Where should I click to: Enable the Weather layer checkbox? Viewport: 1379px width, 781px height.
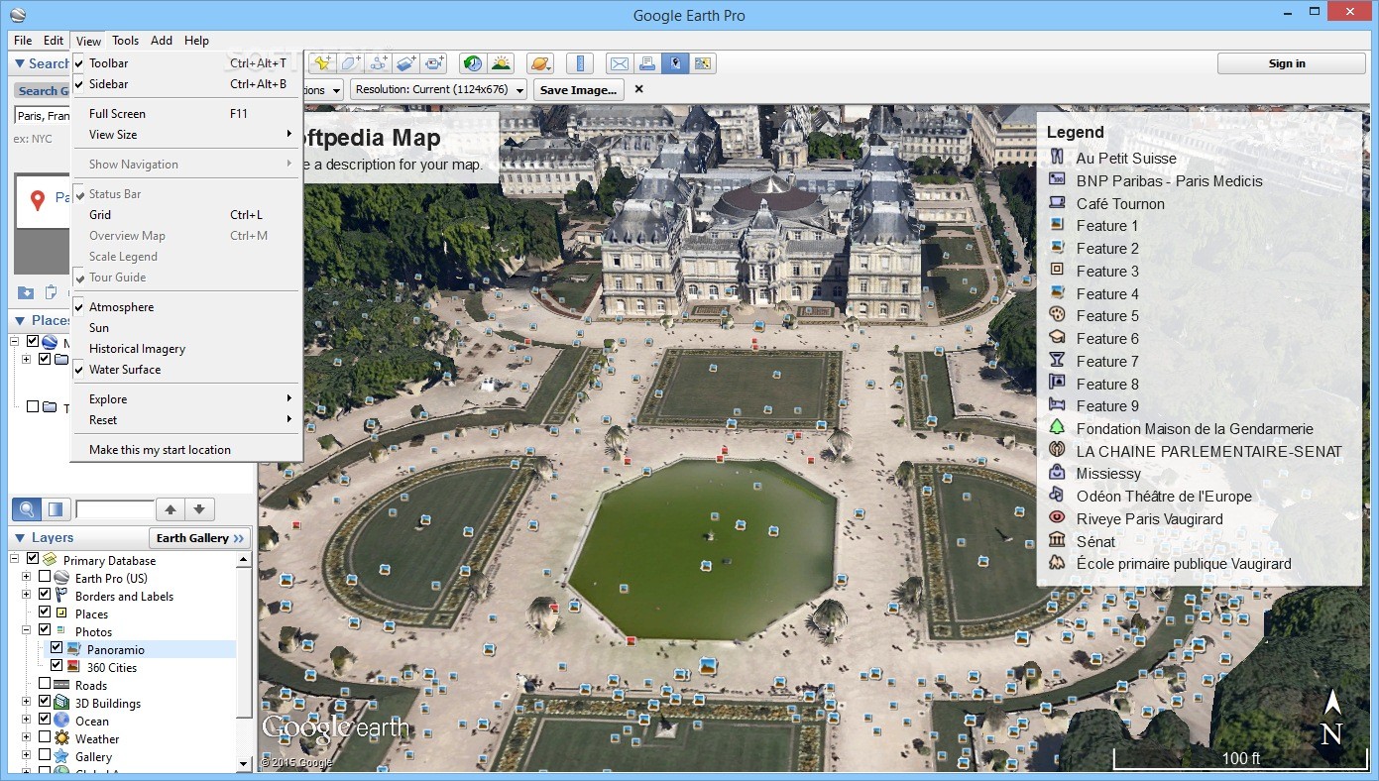coord(45,738)
